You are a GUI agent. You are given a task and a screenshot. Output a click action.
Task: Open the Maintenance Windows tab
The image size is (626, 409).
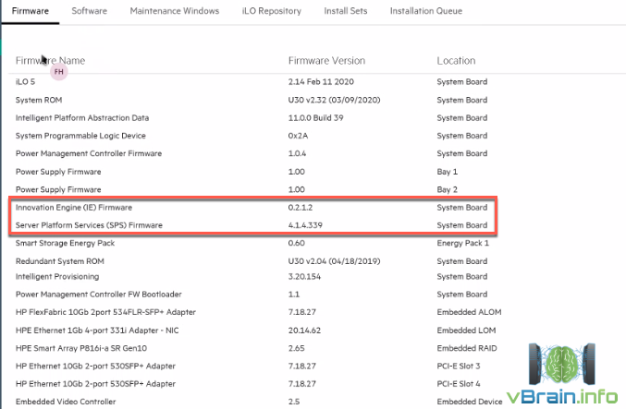[x=175, y=11]
